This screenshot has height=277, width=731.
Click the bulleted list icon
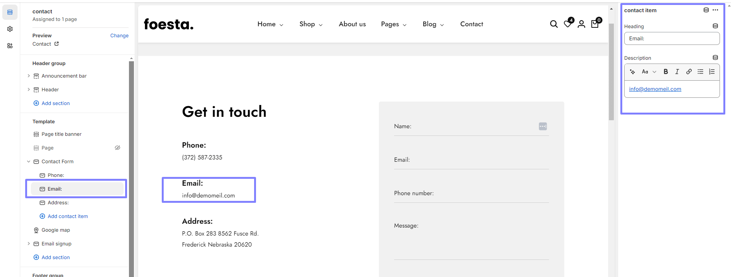pyautogui.click(x=700, y=72)
